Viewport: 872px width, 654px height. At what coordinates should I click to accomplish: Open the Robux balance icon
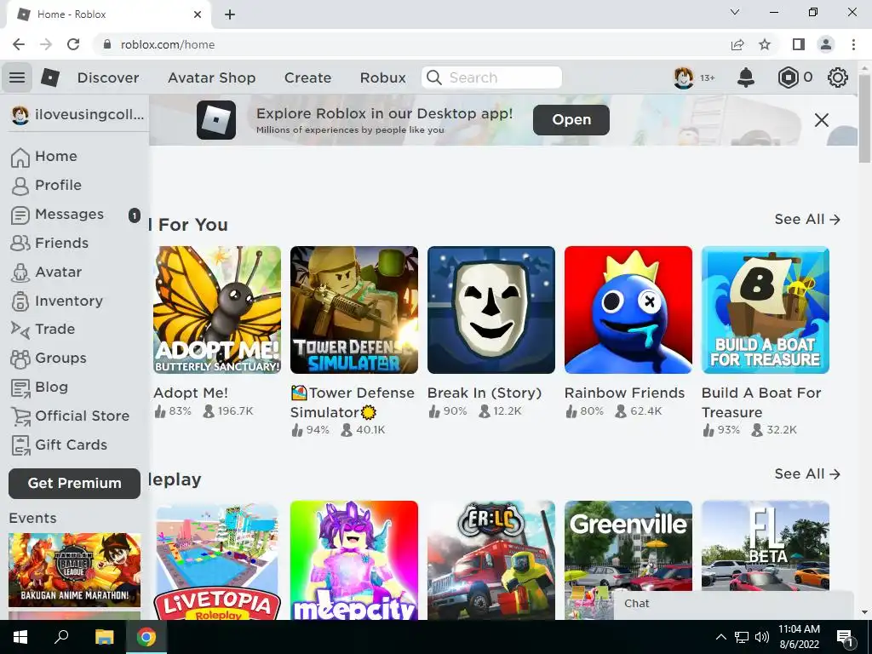(788, 77)
